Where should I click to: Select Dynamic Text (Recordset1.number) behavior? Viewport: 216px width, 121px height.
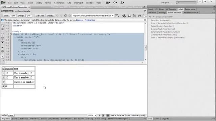coord(165,32)
